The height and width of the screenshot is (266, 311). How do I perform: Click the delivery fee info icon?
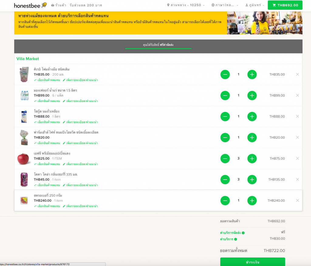[243, 233]
